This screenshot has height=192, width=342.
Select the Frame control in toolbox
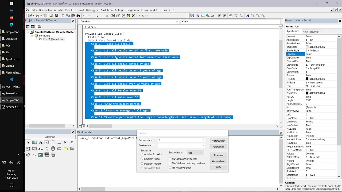[53, 142]
